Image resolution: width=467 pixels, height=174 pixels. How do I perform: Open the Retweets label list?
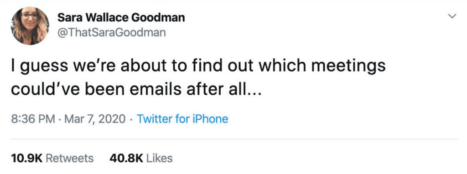coord(70,158)
